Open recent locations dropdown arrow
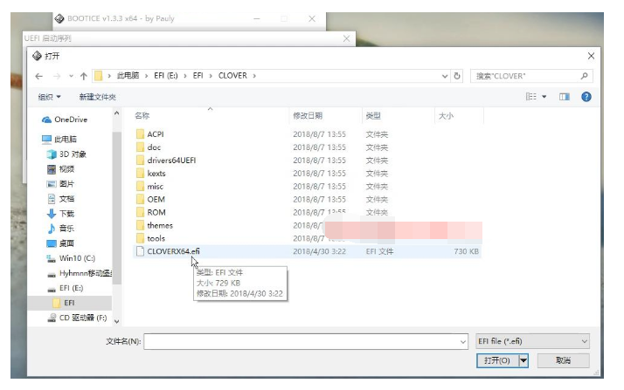 click(x=71, y=76)
